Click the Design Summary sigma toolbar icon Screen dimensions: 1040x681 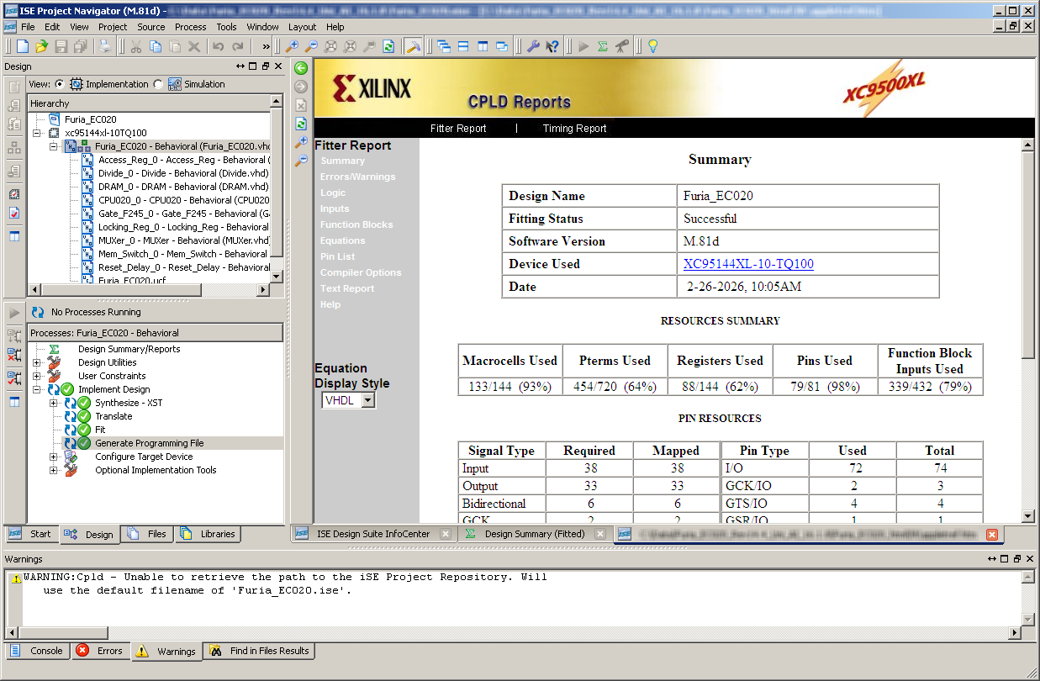pyautogui.click(x=603, y=46)
